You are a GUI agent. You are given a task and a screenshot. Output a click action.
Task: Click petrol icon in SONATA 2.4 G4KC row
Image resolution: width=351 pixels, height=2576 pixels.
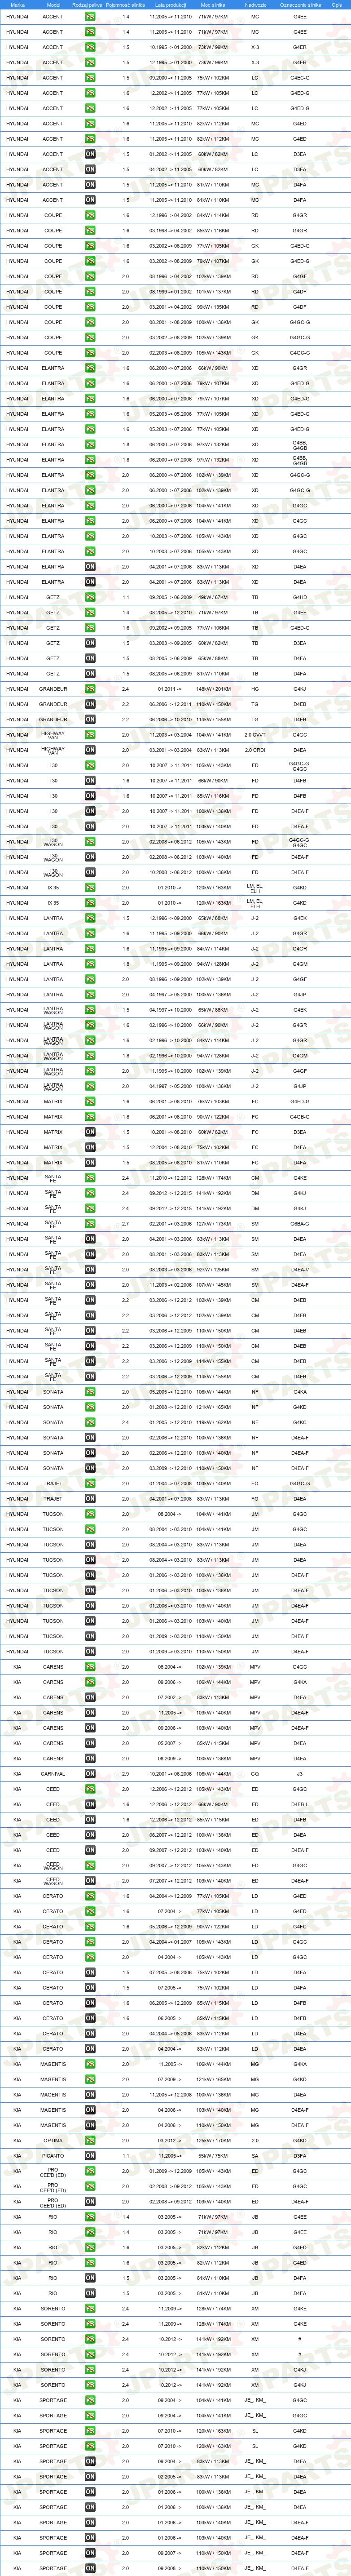[90, 1422]
